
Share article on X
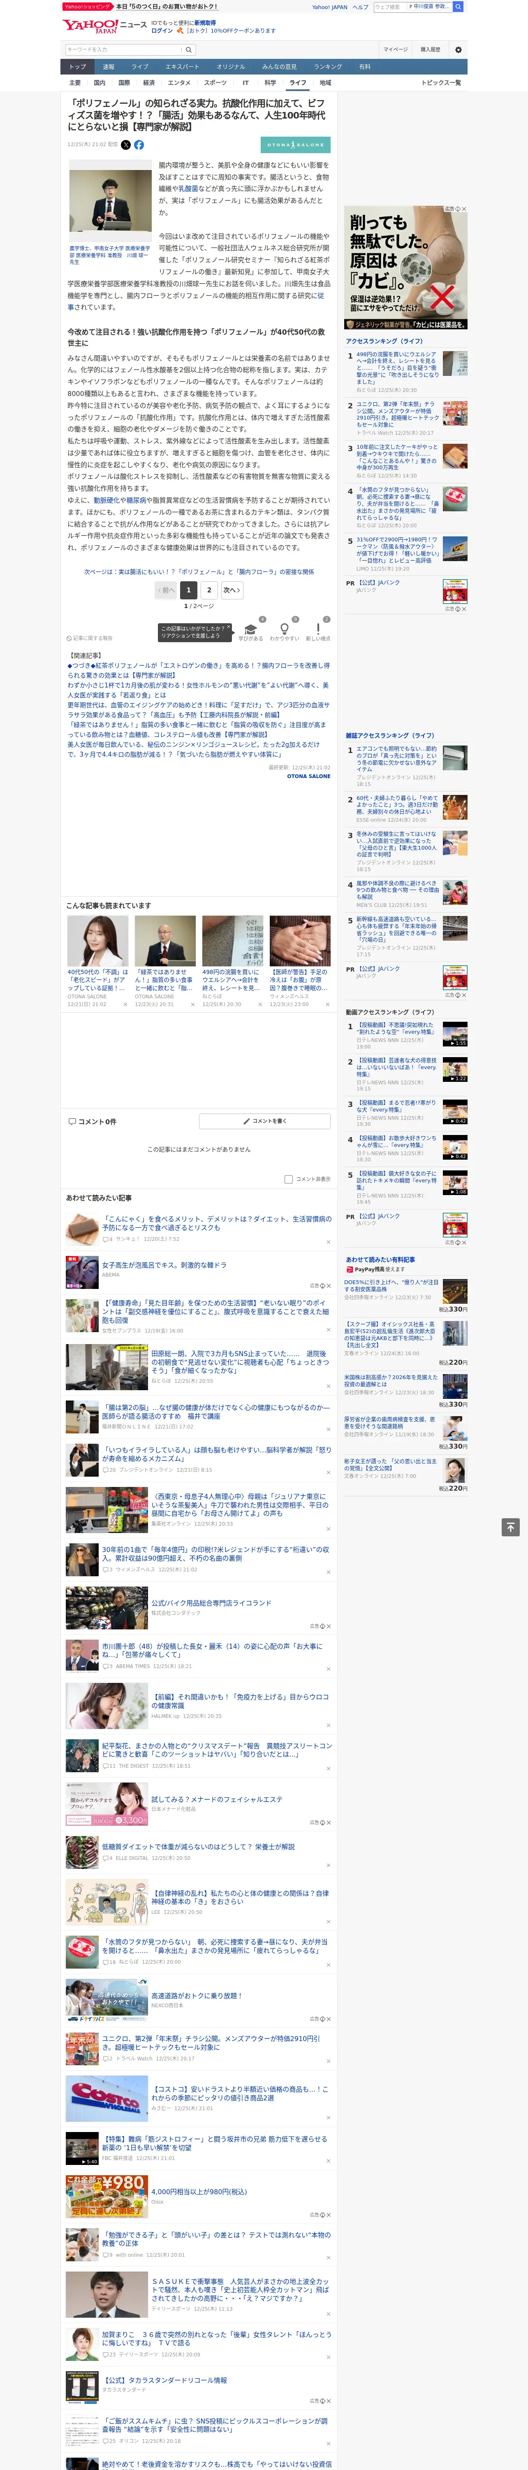click(125, 145)
